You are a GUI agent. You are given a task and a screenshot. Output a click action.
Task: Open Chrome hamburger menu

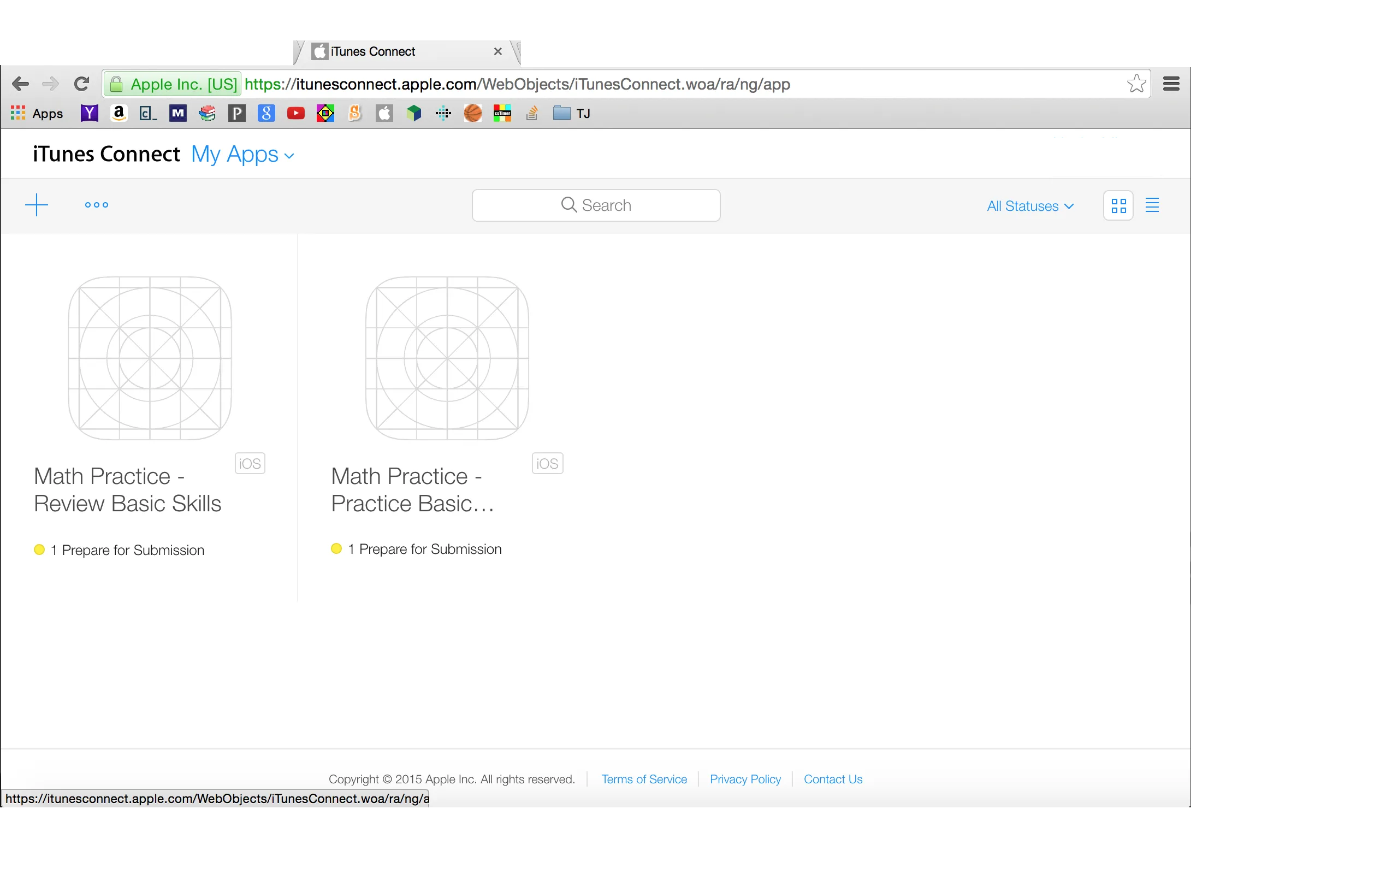[1171, 84]
